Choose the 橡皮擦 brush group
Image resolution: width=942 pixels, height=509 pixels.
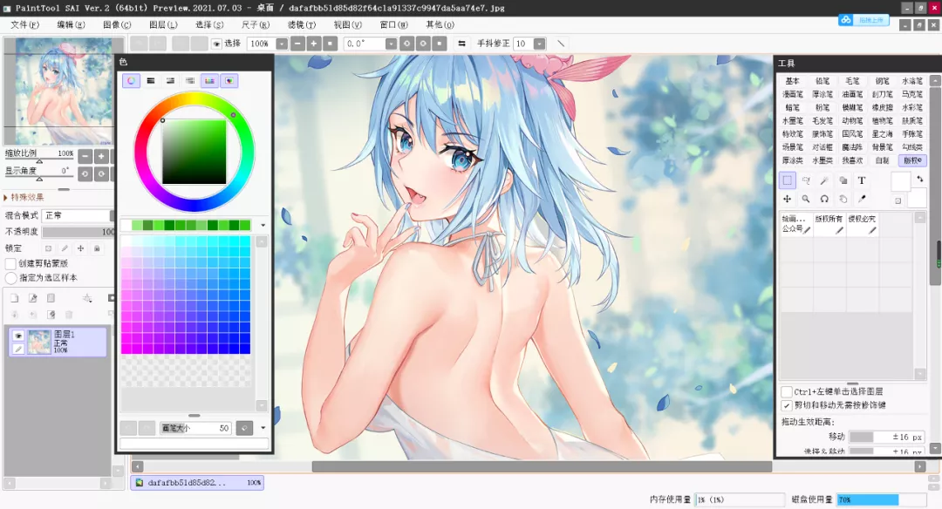pos(882,107)
